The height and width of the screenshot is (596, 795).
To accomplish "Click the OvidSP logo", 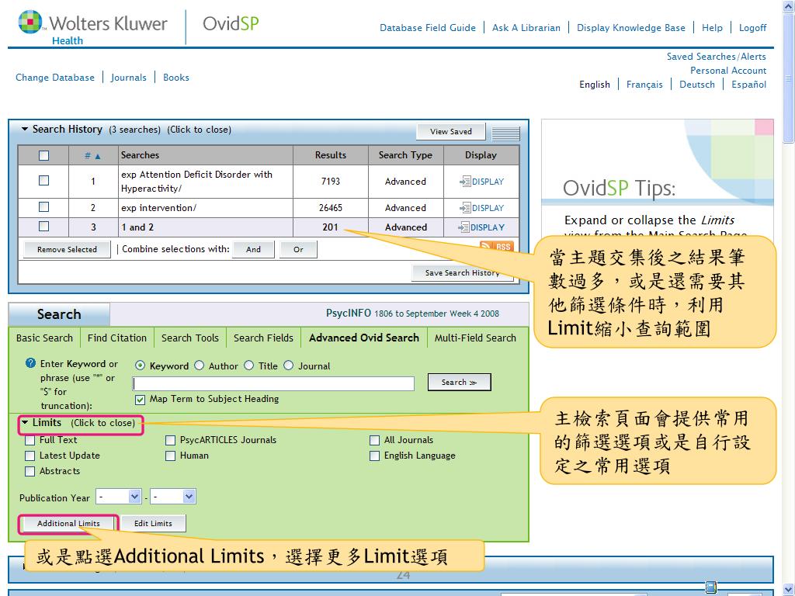I will click(231, 23).
